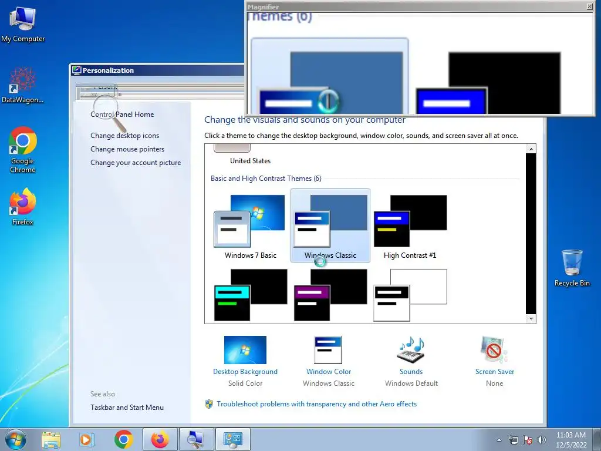Switch to Firefox taskbar button
601x451 pixels.
[x=160, y=439]
